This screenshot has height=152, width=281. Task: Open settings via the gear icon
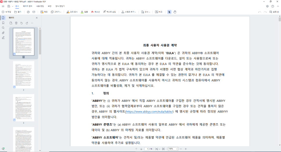point(267,6)
